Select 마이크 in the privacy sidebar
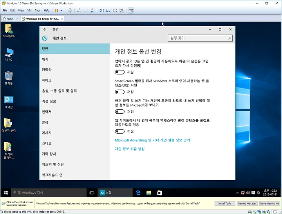Screen dimensions: 282x214 [x=74, y=80]
